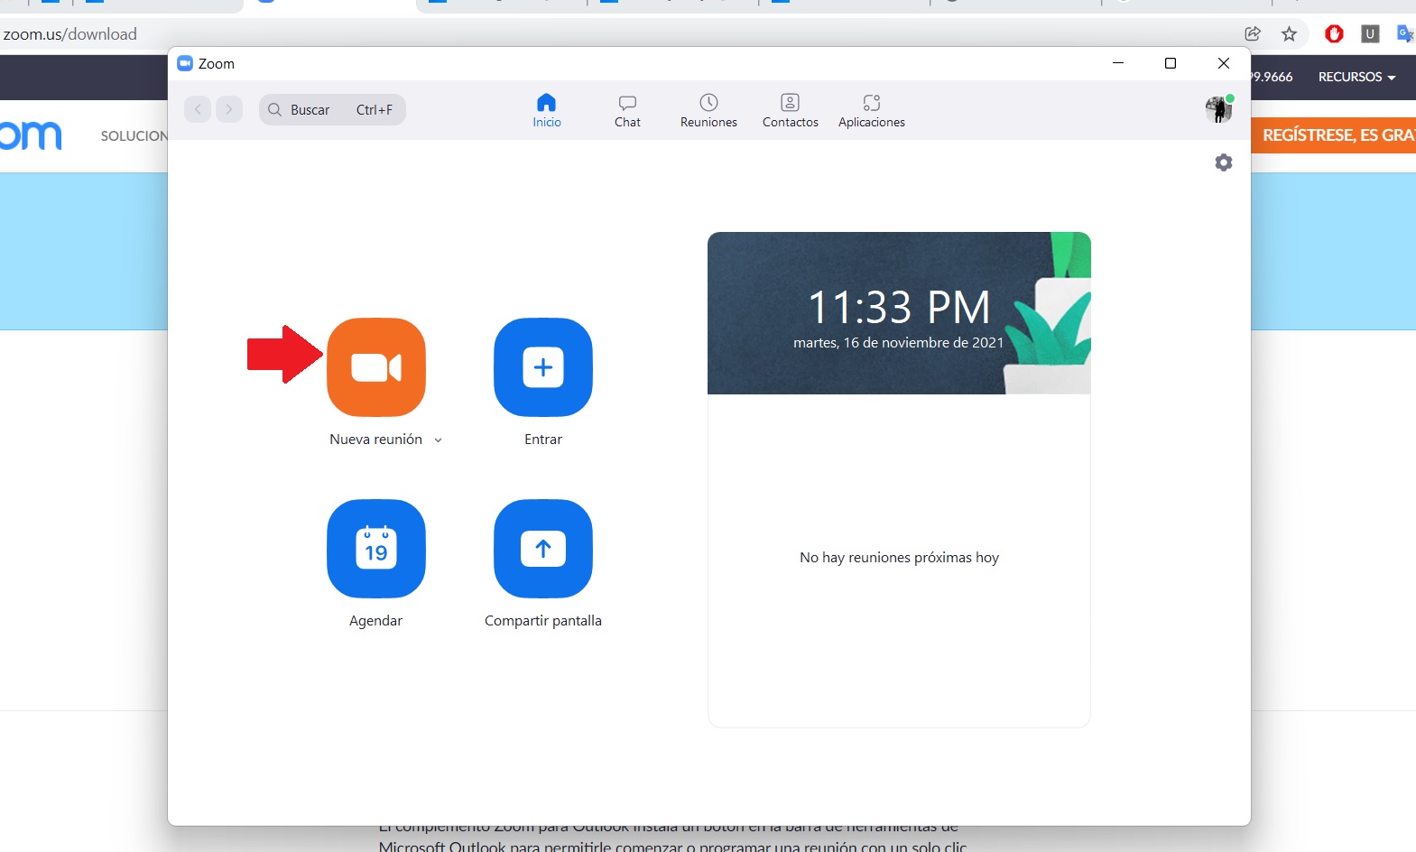This screenshot has height=852, width=1416.
Task: Bookmark the page with browser star icon
Action: (1289, 34)
